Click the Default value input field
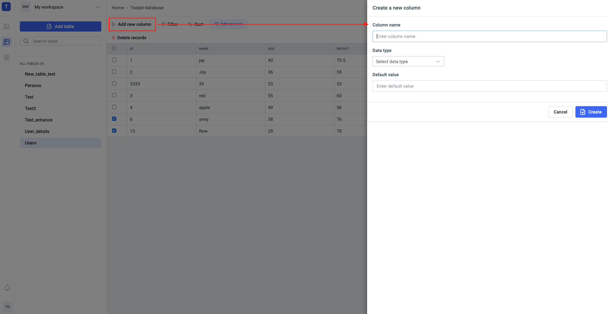The image size is (608, 314). tap(489, 86)
